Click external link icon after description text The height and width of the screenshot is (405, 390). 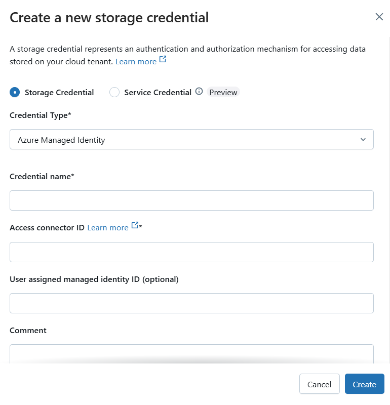pyautogui.click(x=163, y=60)
